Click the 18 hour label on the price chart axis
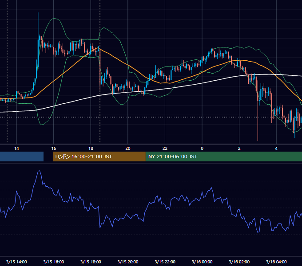Image resolution: width=302 pixels, height=266 pixels. pos(91,149)
